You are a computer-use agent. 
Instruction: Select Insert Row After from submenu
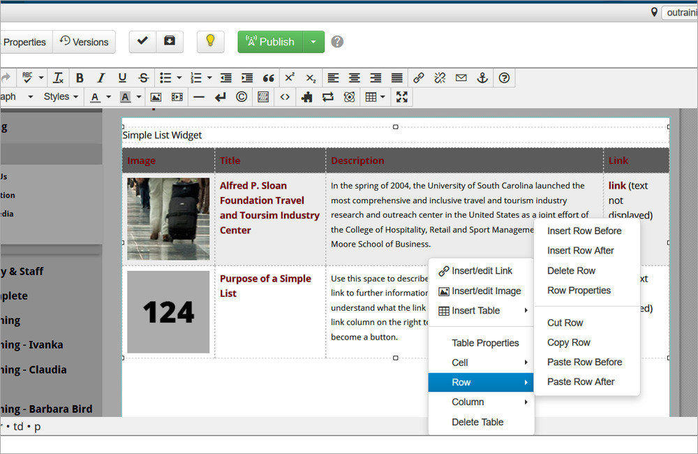click(x=580, y=250)
